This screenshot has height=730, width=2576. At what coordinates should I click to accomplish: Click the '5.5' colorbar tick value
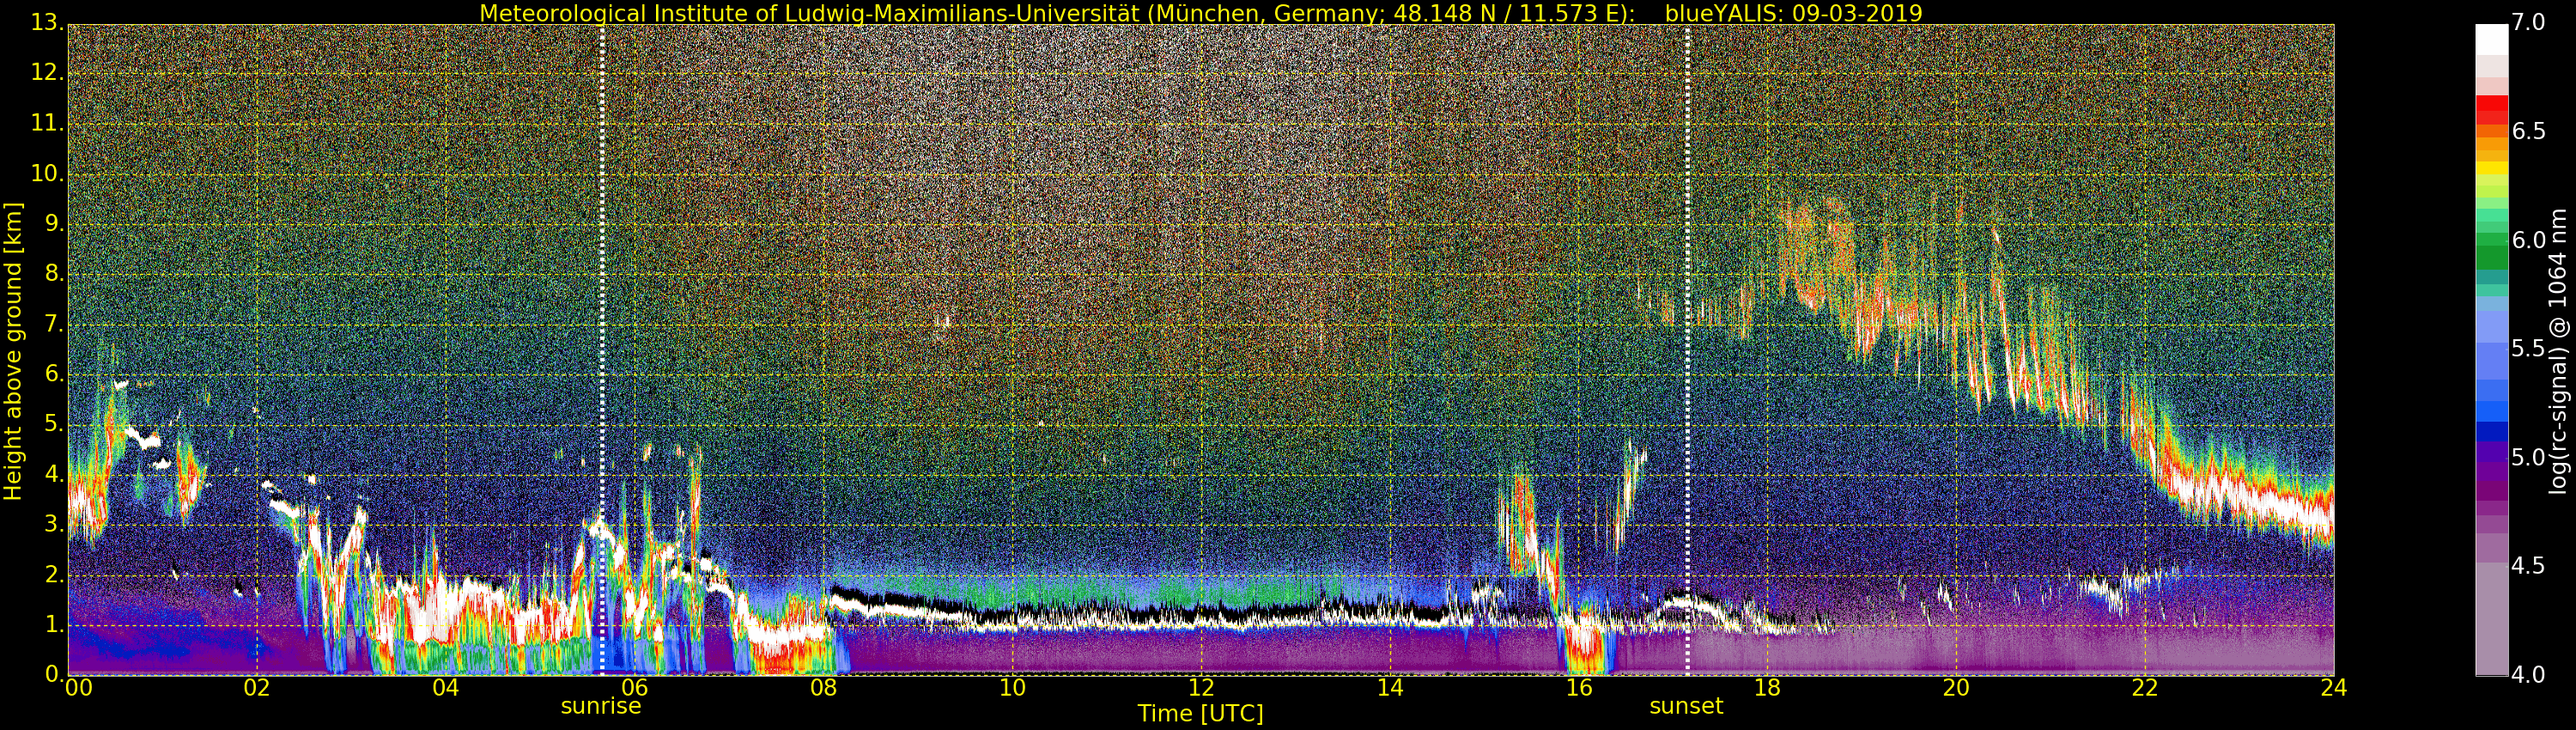[2529, 349]
